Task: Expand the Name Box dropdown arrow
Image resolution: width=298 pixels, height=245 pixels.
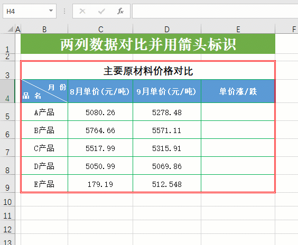Action: point(51,11)
